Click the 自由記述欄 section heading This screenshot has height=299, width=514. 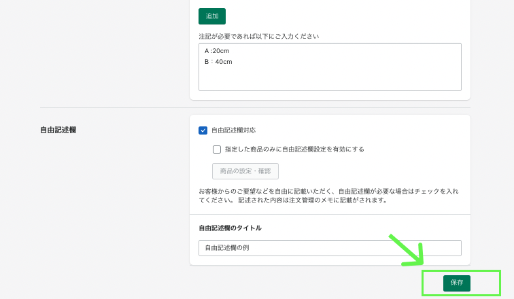(x=58, y=130)
